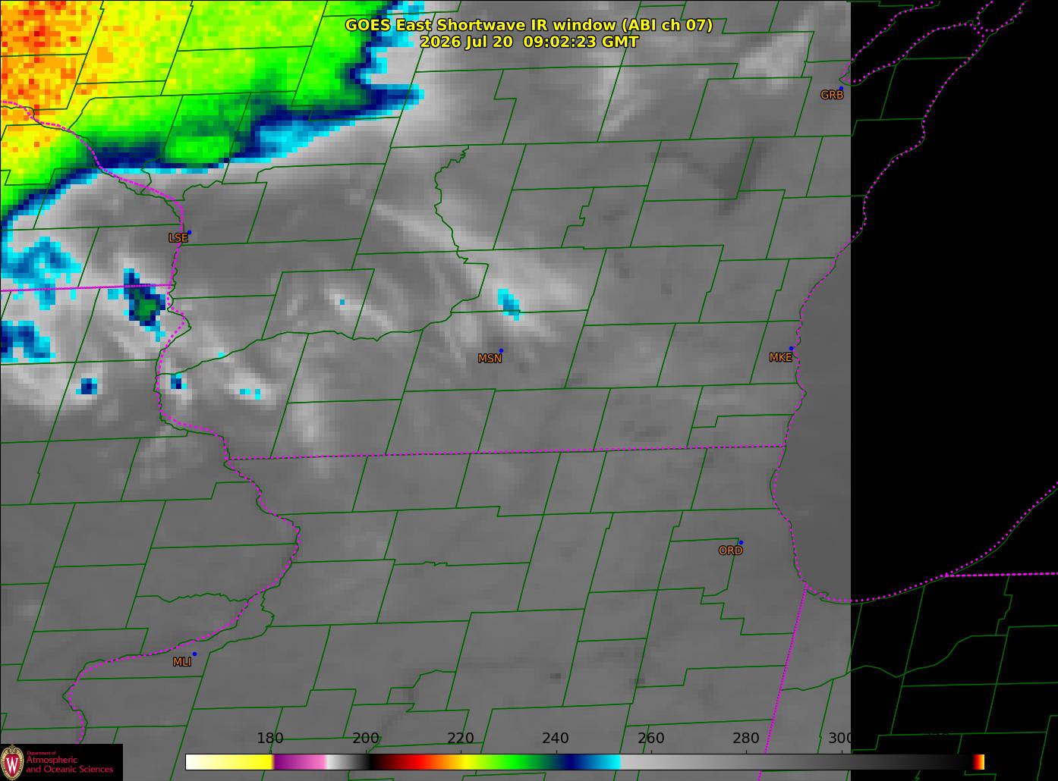The height and width of the screenshot is (781, 1058).
Task: Click the MLI station label
Action: [182, 662]
